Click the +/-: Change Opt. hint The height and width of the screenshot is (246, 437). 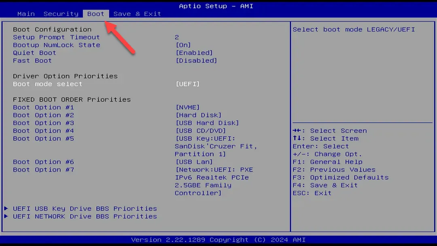[x=327, y=154]
